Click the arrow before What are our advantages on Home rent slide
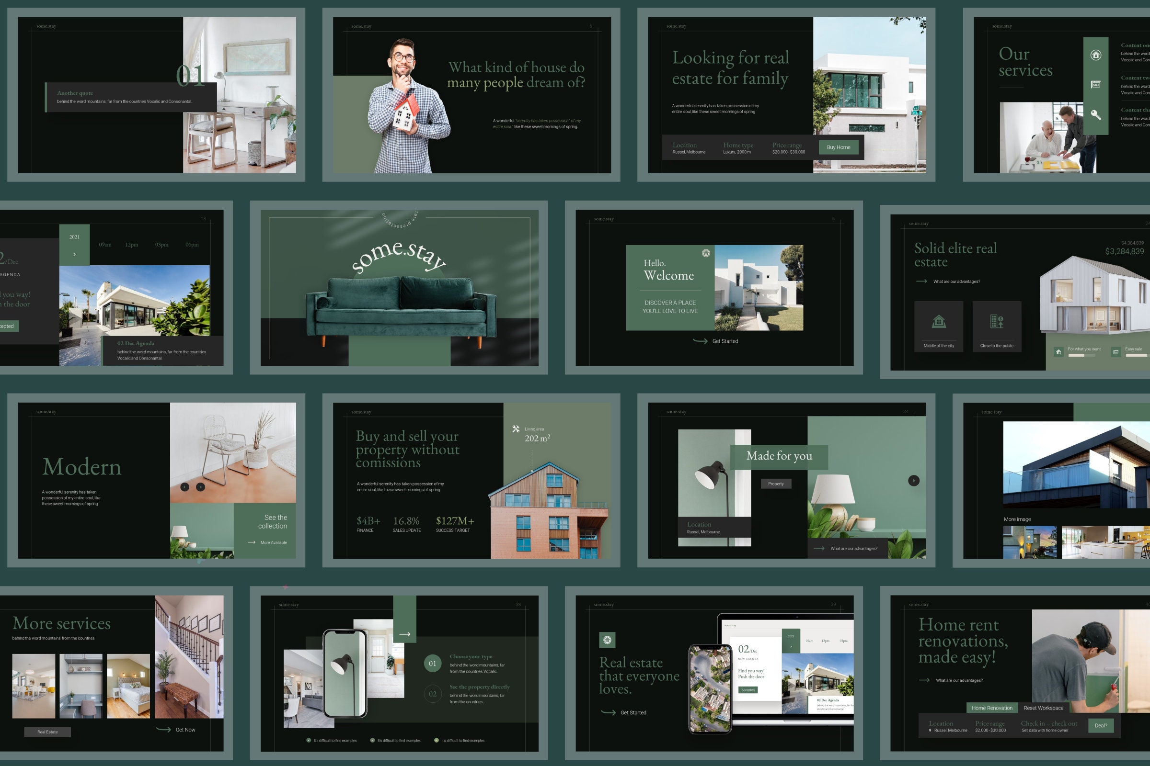 tap(924, 680)
